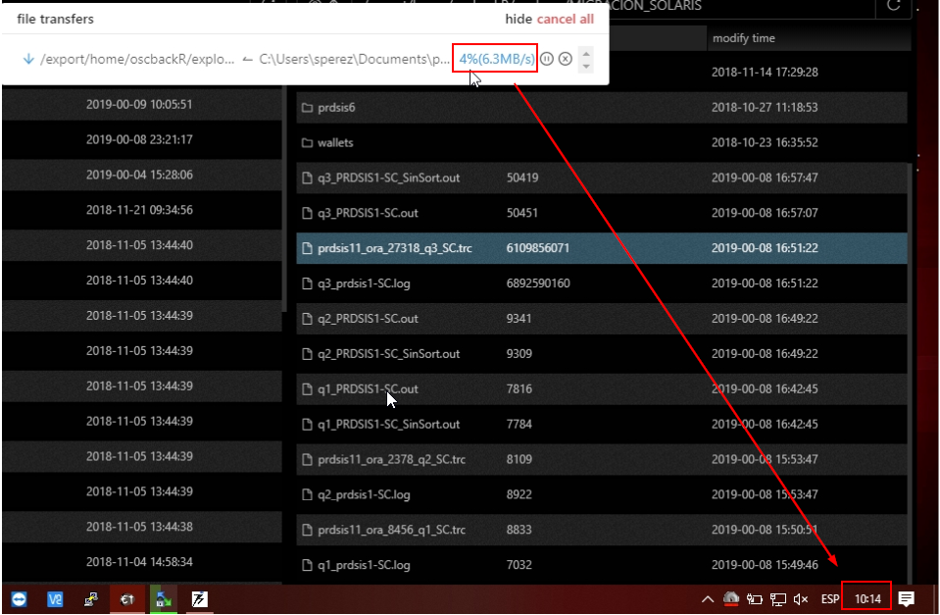Image resolution: width=940 pixels, height=615 pixels.
Task: Click file icon of q3_PRDSIS1-SC_SinSort.out
Action: [307, 178]
